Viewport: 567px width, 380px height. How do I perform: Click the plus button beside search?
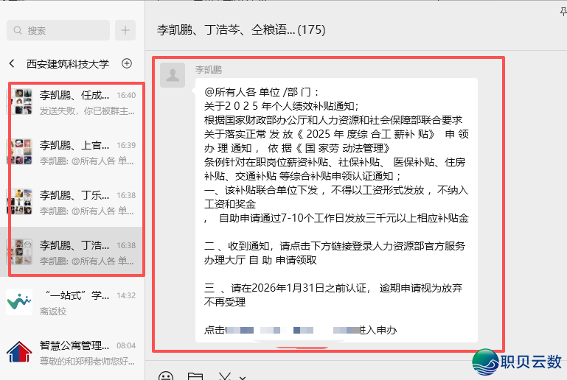coord(125,30)
